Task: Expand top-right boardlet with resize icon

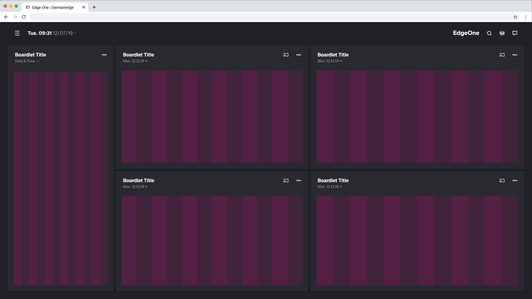Action: point(502,55)
